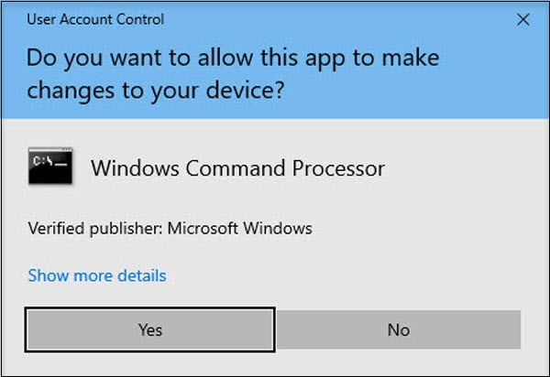The image size is (550, 377).
Task: Click the "Microsoft Windows" publisher name
Action: pos(239,228)
